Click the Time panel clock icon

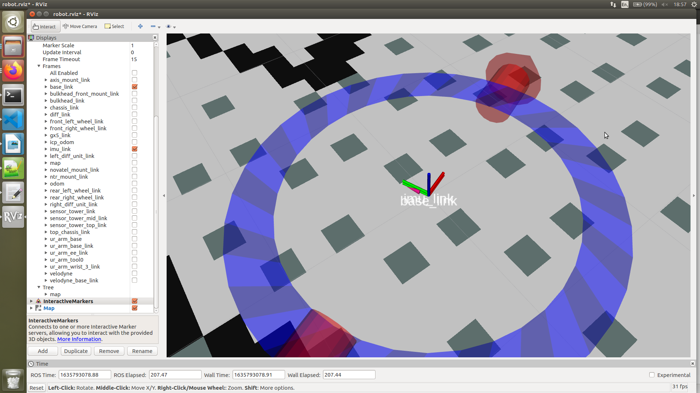click(x=31, y=364)
